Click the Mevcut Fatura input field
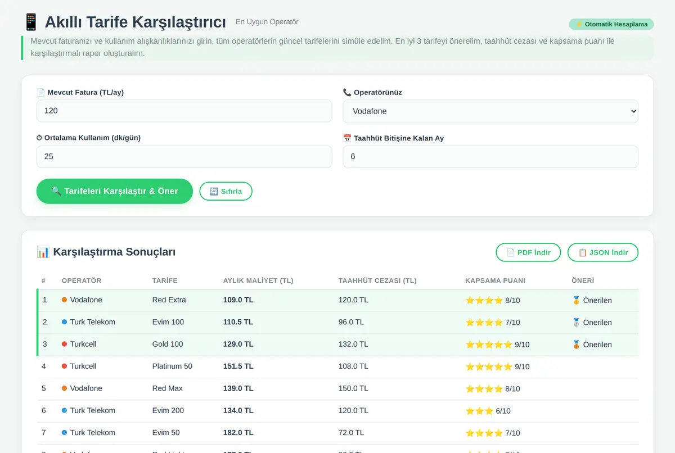 (x=184, y=111)
